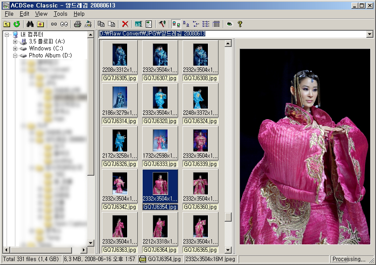Select thumbnail GQ7J6326.jpg
Viewport: 376px width, 265px height.
[x=120, y=147]
